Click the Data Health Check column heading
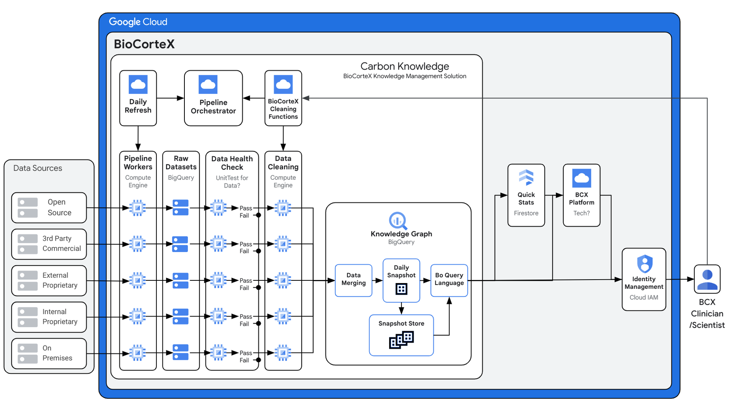 pyautogui.click(x=232, y=163)
